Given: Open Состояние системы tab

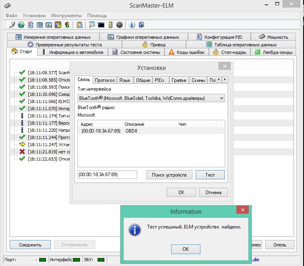Looking at the screenshot, I should pyautogui.click(x=136, y=52).
